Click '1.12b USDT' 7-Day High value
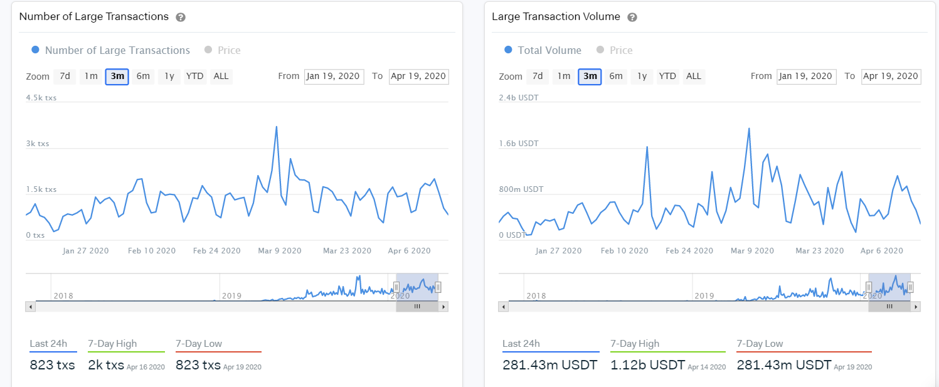Screen dimensions: 939x387 pos(647,365)
